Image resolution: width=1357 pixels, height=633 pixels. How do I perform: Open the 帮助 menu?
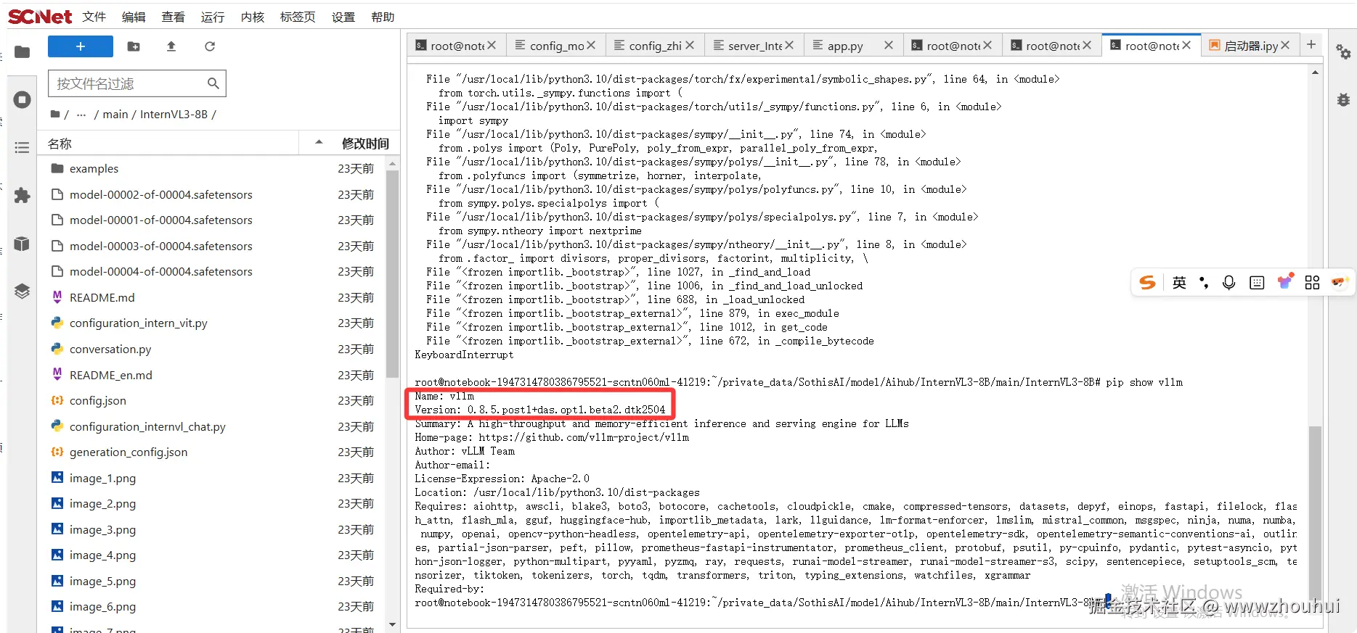tap(383, 17)
